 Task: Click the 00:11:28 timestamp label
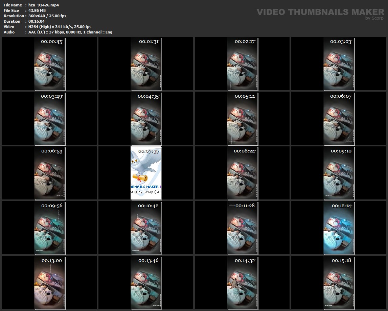point(245,206)
